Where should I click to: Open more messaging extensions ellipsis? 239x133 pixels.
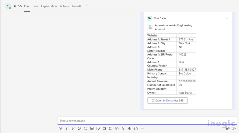(x=142, y=128)
